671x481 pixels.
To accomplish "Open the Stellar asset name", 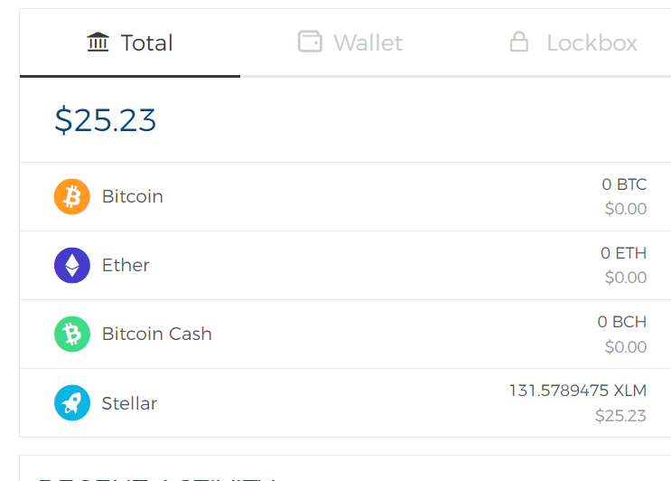I will [129, 403].
